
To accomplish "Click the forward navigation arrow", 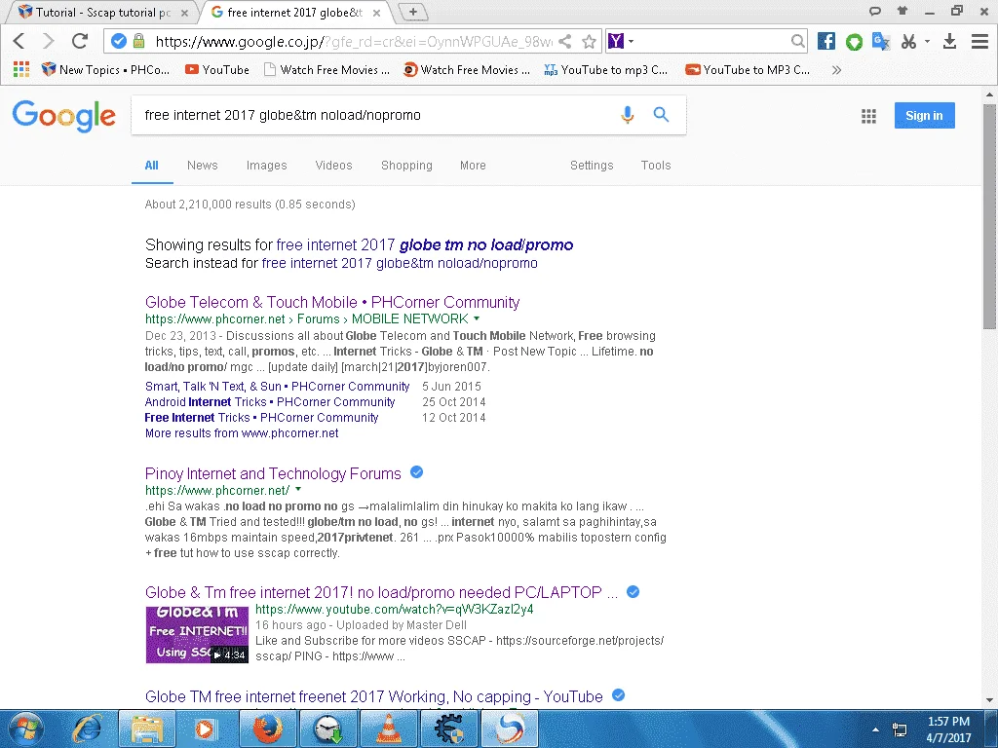I will pos(48,41).
